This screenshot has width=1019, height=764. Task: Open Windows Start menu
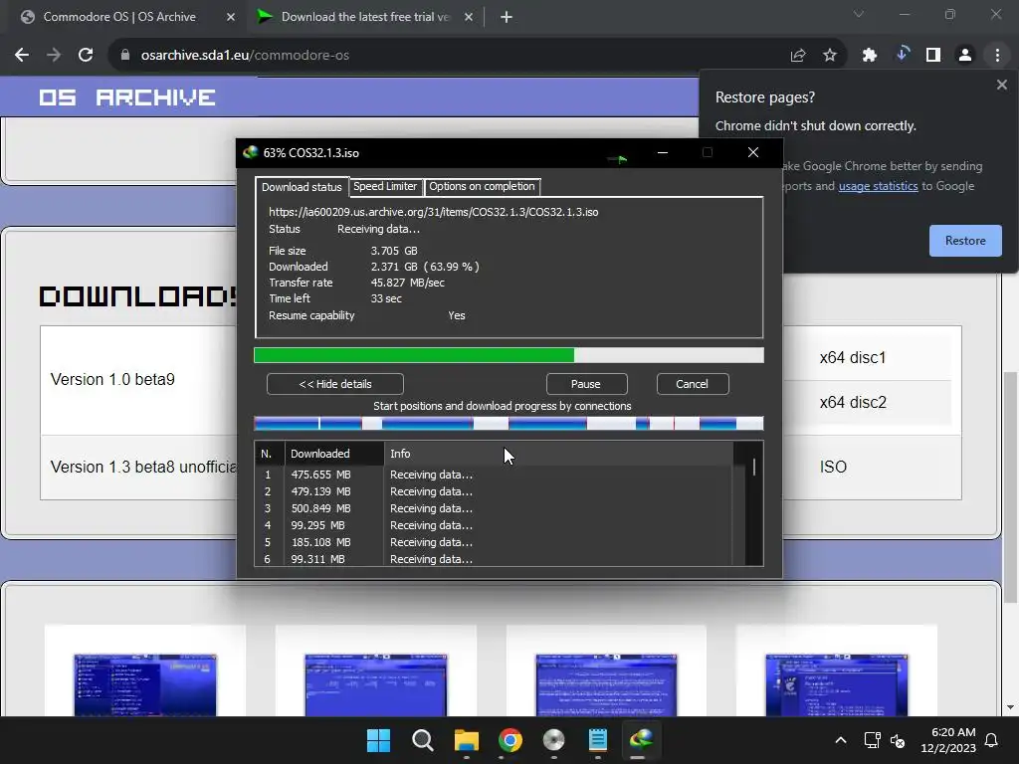tap(378, 740)
